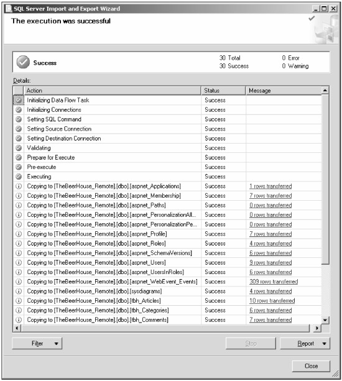Viewport: 342px width, 381px height.
Task: Click info icon beside aspnet_WebEvent_Events copy row
Action: coord(19,282)
